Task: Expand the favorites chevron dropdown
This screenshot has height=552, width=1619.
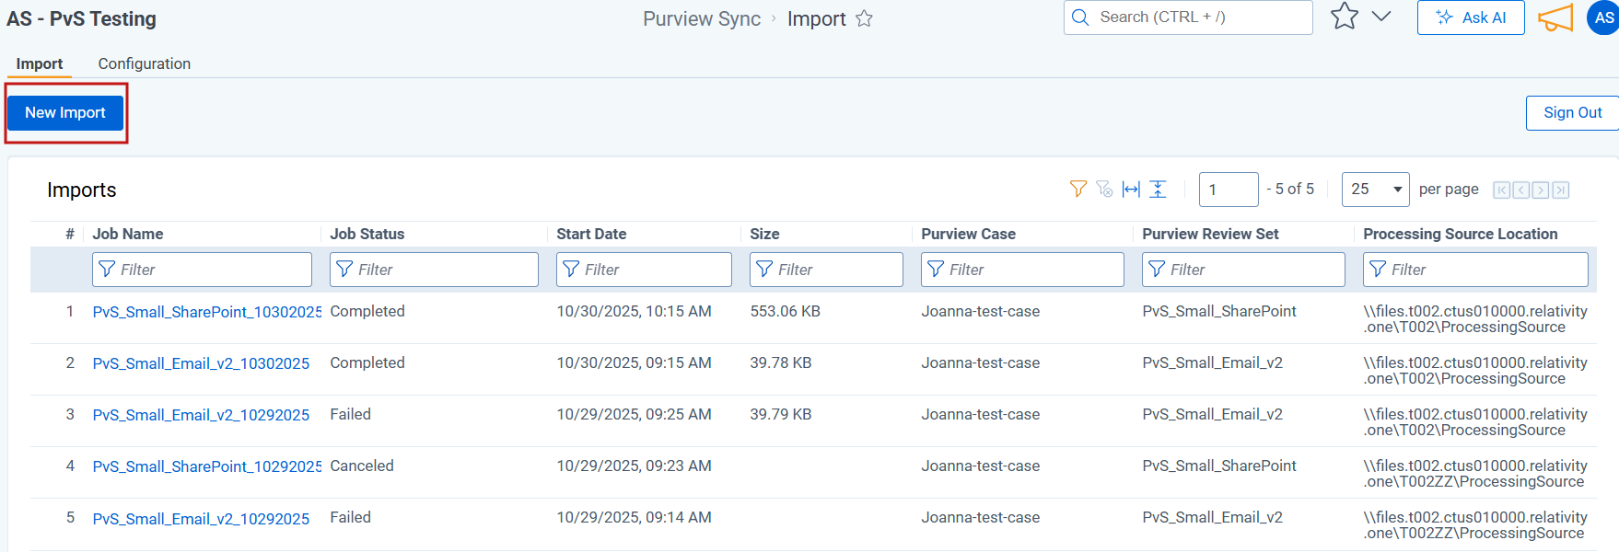Action: tap(1381, 17)
